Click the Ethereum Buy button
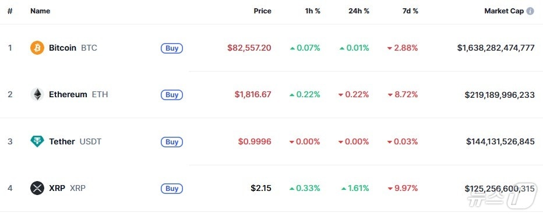Viewport: 543px width, 216px height. pos(172,95)
